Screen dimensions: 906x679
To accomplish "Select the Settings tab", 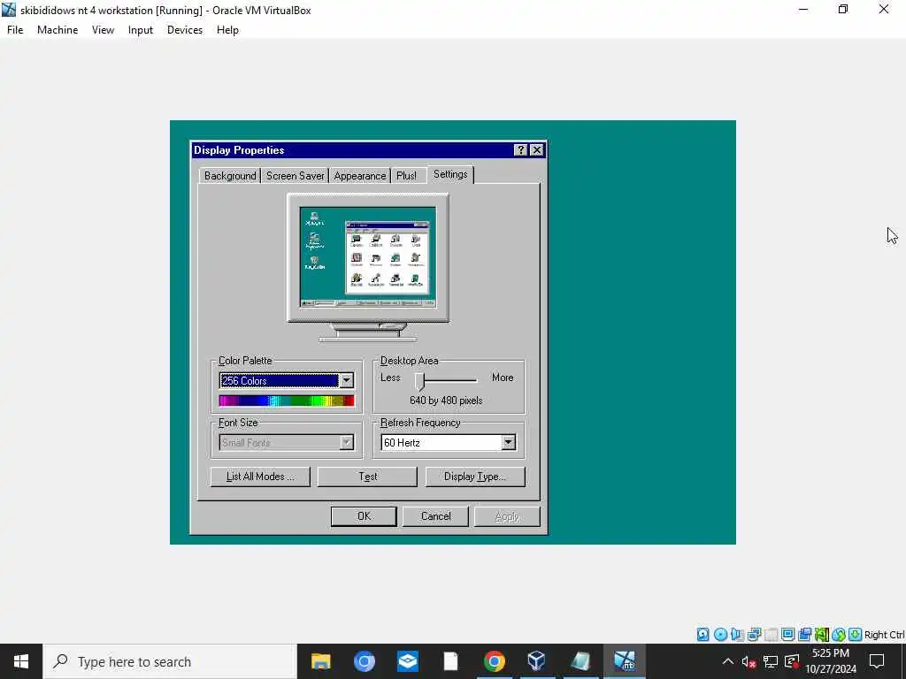I will click(x=450, y=174).
